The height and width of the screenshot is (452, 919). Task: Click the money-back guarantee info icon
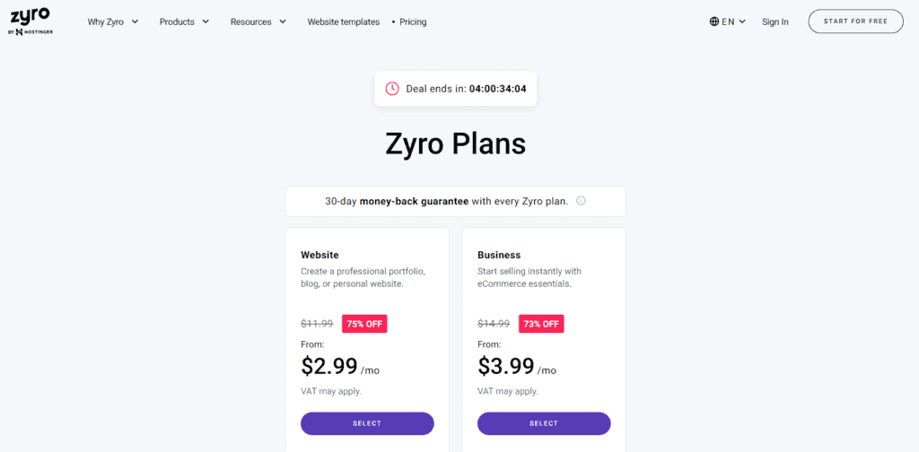pos(581,201)
